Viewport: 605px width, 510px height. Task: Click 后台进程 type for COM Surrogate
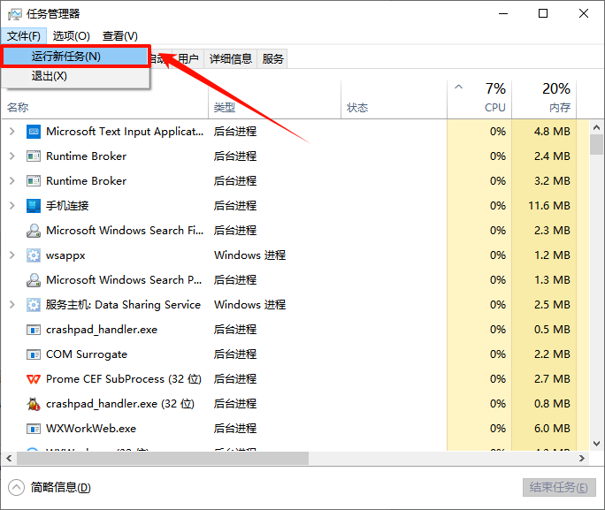235,354
